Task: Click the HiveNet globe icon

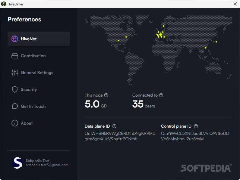Action: click(x=15, y=39)
